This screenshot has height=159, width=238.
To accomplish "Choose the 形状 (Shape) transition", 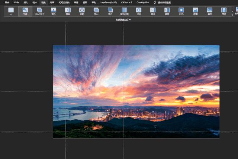I will click(x=139, y=11).
